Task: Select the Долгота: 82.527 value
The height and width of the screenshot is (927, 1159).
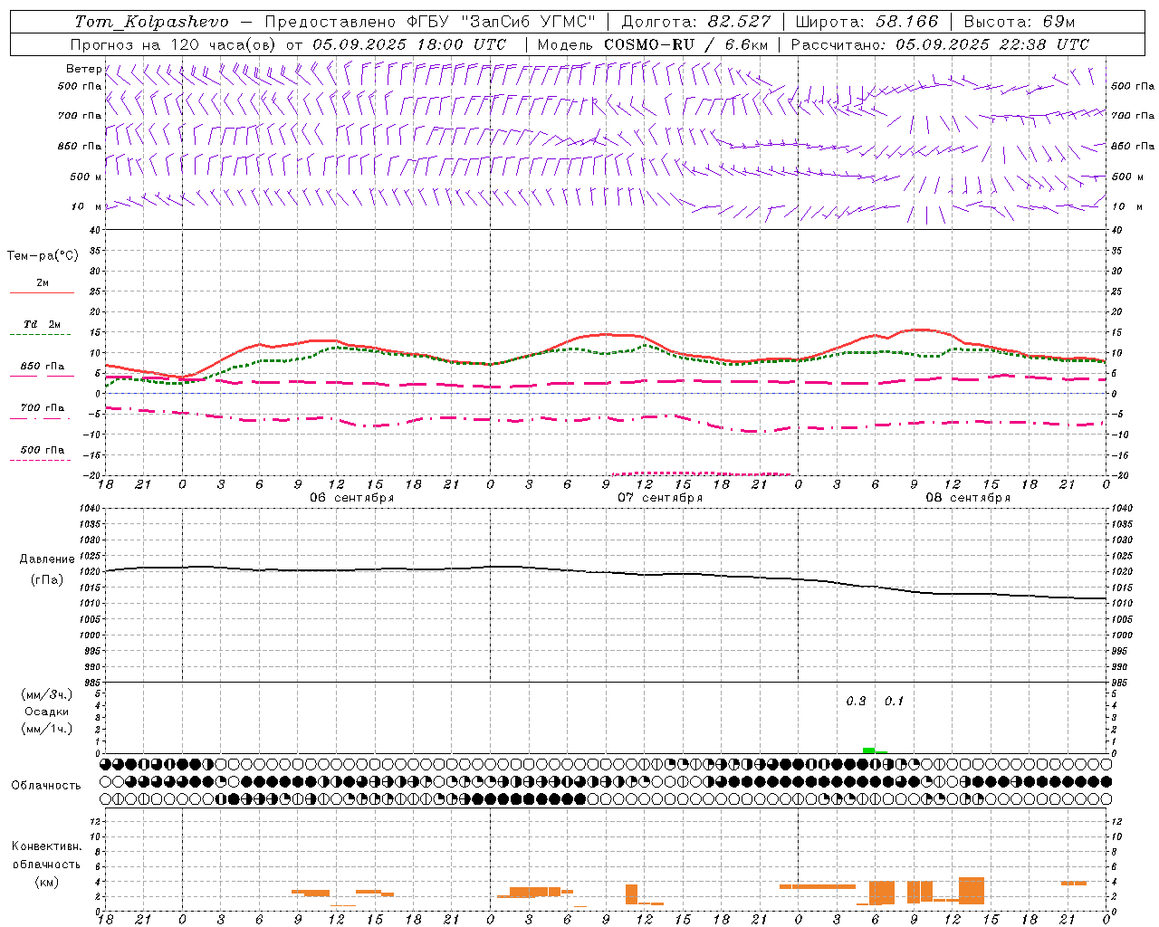Action: click(695, 22)
